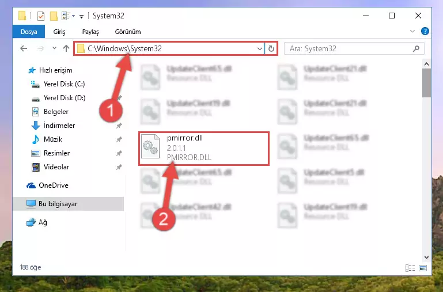Click the pin icon next to Videolar
This screenshot has width=443, height=292.
click(119, 167)
